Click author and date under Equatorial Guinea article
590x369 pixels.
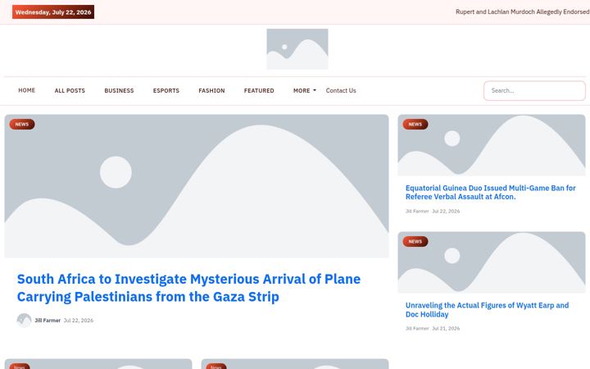click(433, 212)
